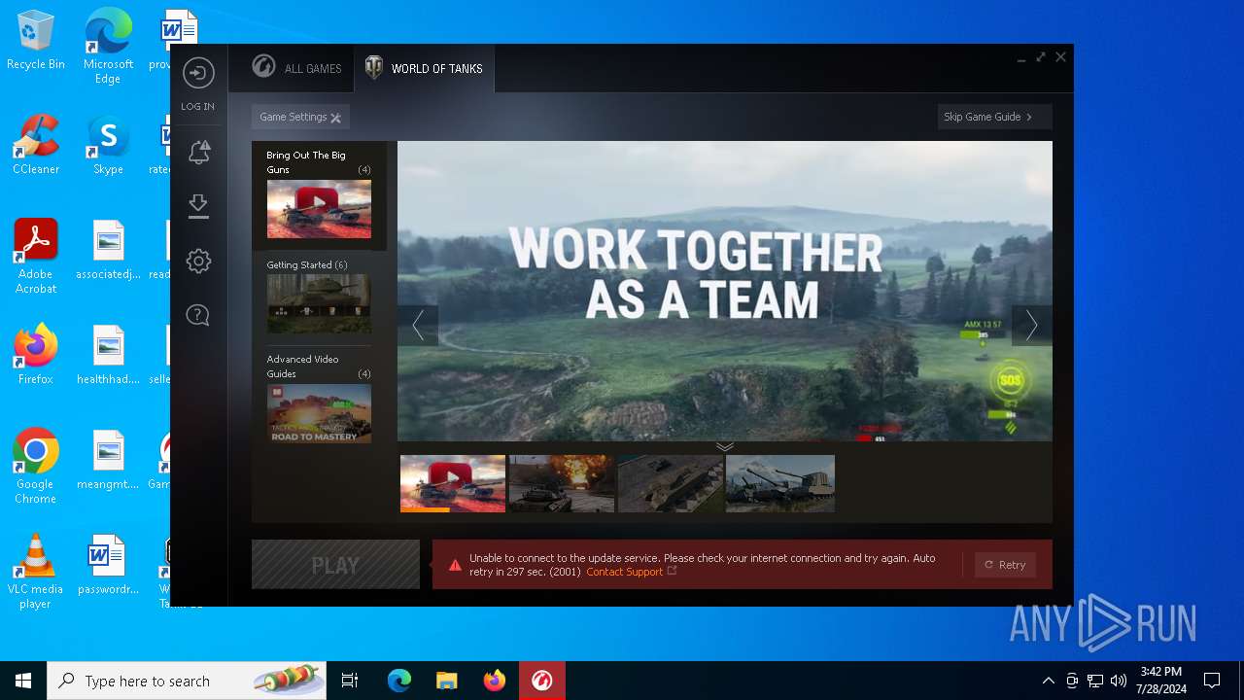Image resolution: width=1244 pixels, height=700 pixels.
Task: Select the meangmt image file on desktop
Action: click(108, 460)
